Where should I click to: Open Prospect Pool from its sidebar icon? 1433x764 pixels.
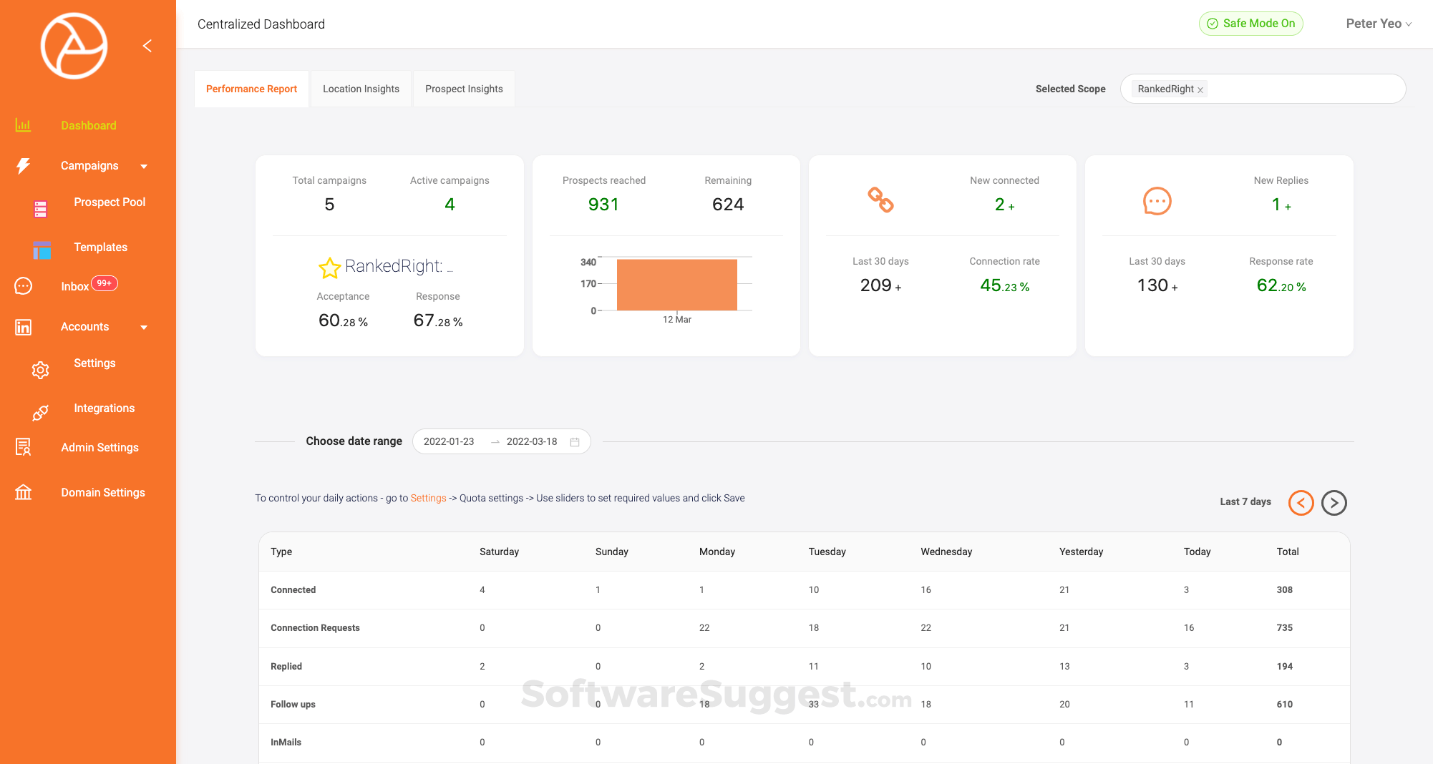pyautogui.click(x=40, y=209)
